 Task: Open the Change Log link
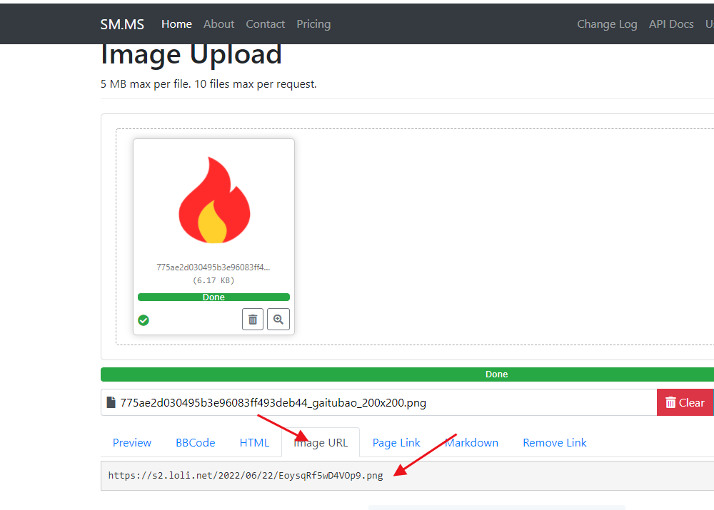coord(607,24)
